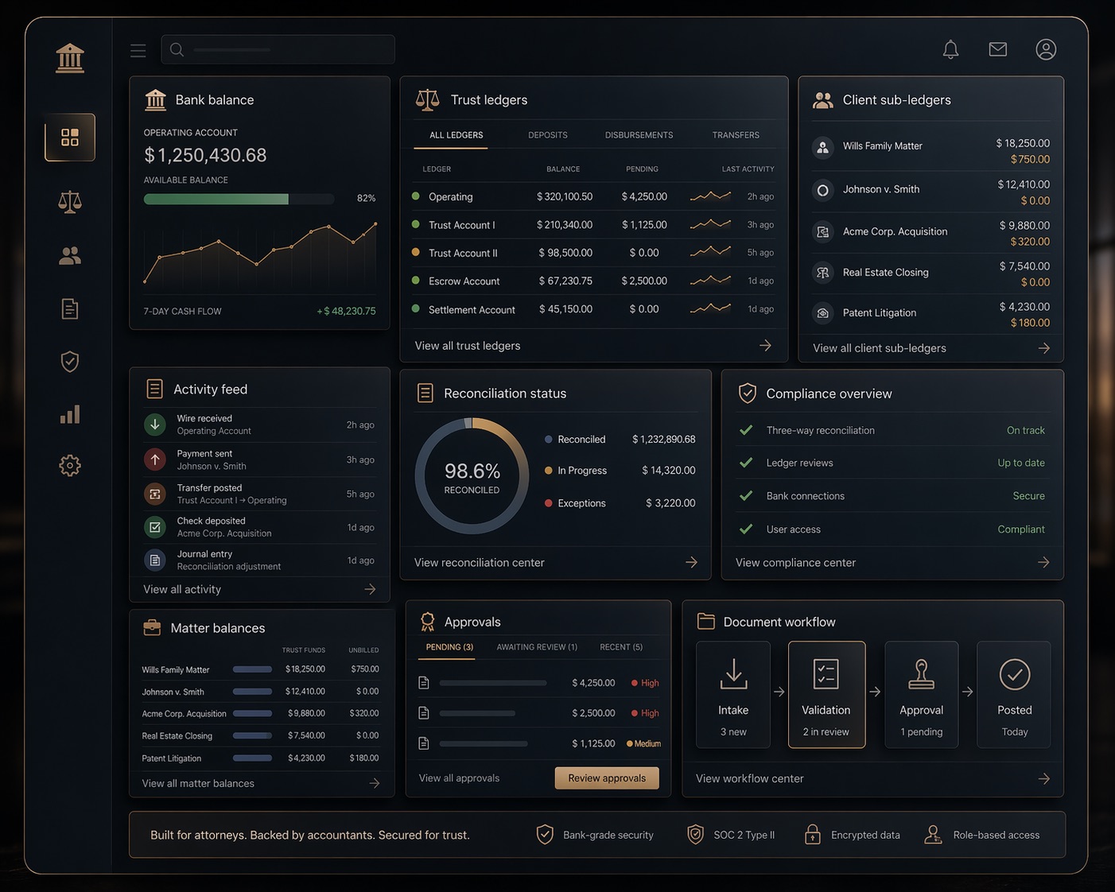Select the Escrow Account ledger row
Screen dimensions: 1115x892
click(593, 281)
